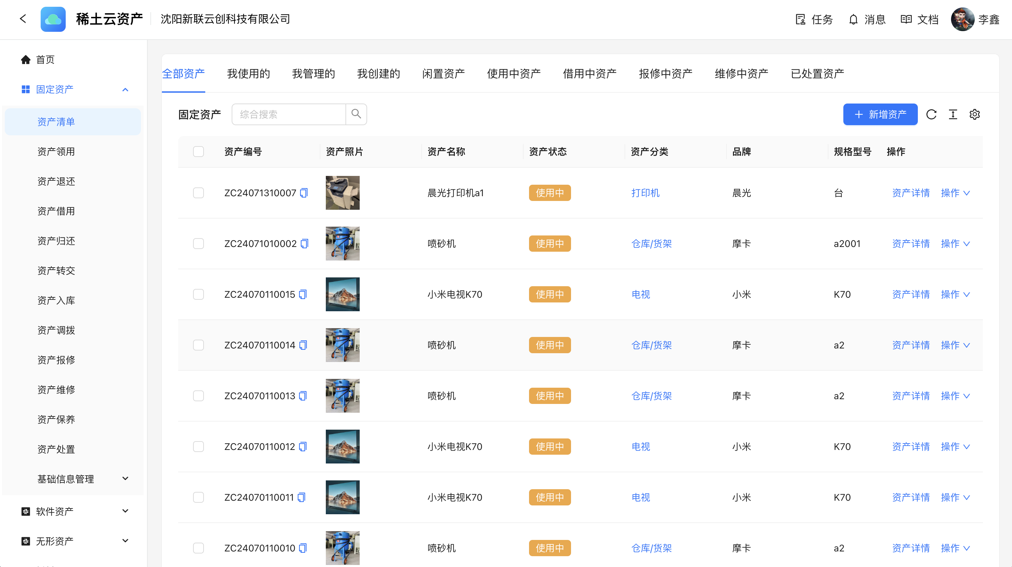This screenshot has width=1012, height=567.
Task: Copy asset number ZC24071310007 icon
Action: [304, 192]
